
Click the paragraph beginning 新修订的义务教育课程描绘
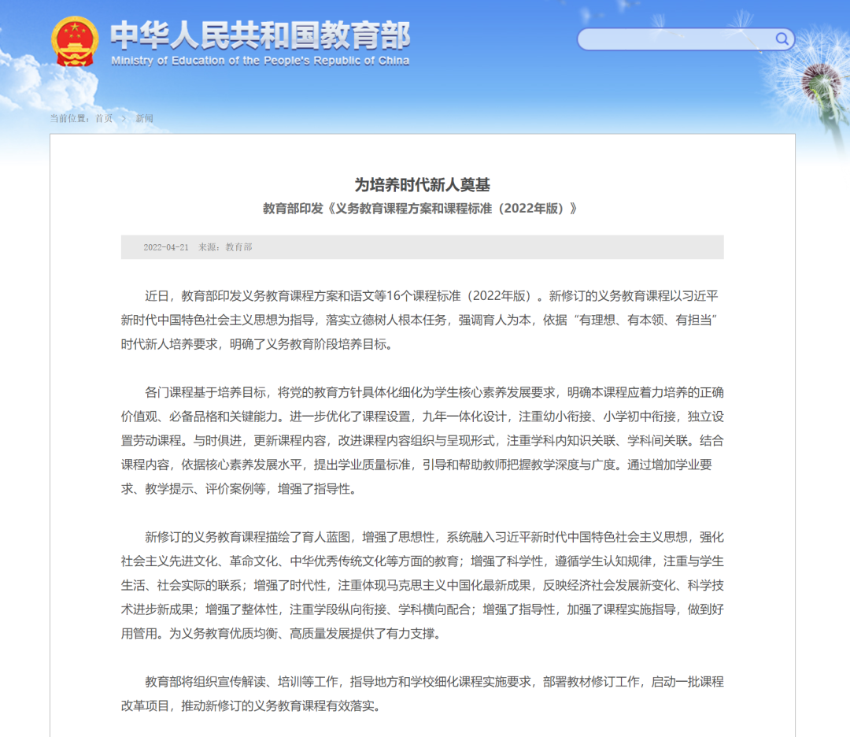tap(423, 585)
